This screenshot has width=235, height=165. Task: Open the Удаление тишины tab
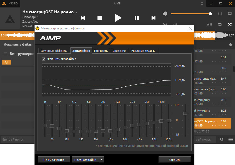click(x=143, y=51)
